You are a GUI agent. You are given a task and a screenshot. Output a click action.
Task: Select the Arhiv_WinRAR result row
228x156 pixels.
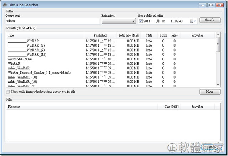coord(111,68)
